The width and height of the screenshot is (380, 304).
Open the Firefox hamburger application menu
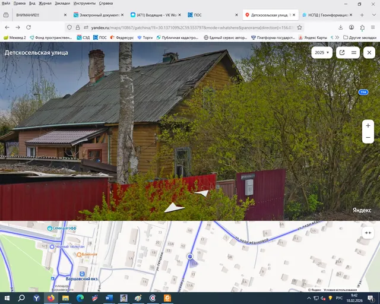coord(373,27)
